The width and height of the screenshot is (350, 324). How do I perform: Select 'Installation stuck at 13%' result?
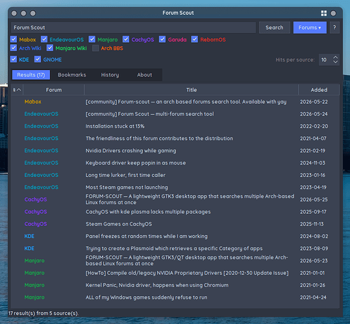click(x=175, y=126)
